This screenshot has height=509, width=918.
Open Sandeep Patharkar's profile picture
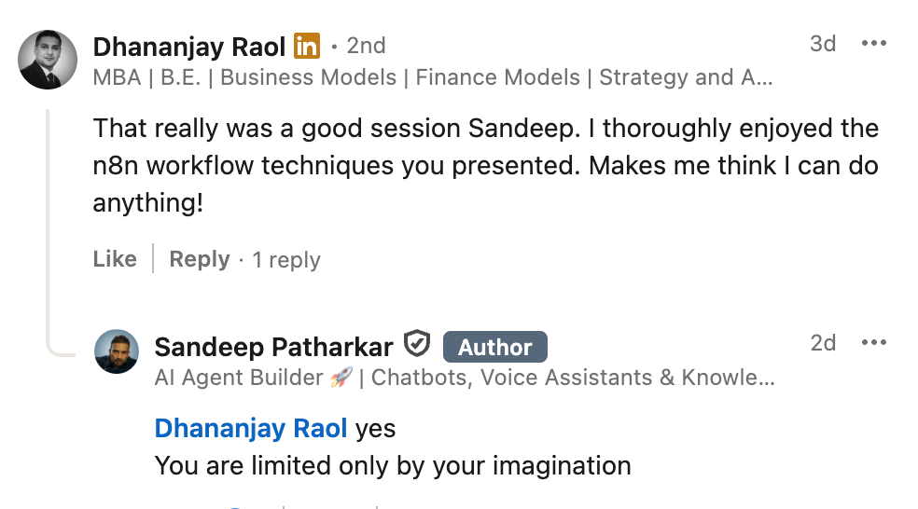[117, 351]
